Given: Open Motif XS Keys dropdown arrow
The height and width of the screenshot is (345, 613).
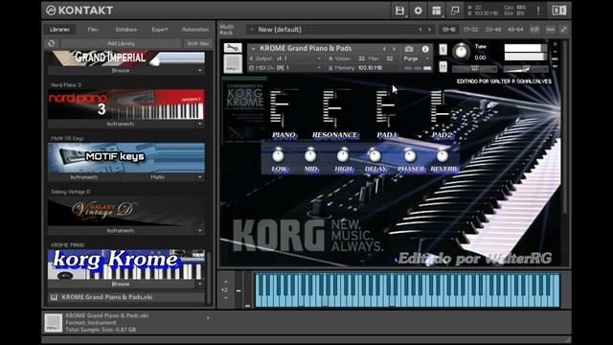Looking at the screenshot, I should coord(200,177).
